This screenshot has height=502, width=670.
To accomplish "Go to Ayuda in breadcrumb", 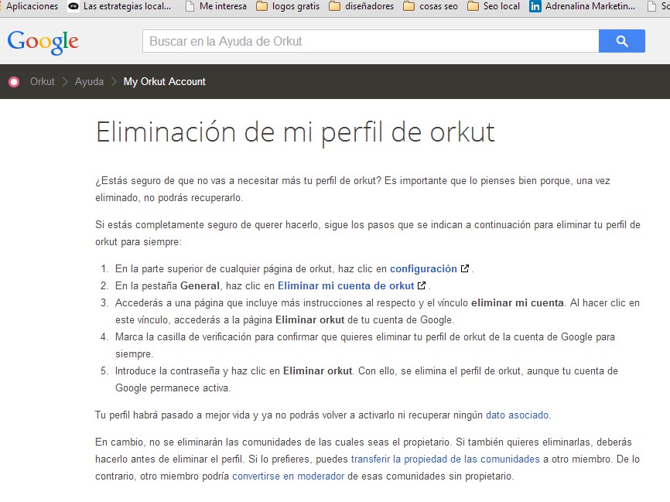I will (x=89, y=81).
